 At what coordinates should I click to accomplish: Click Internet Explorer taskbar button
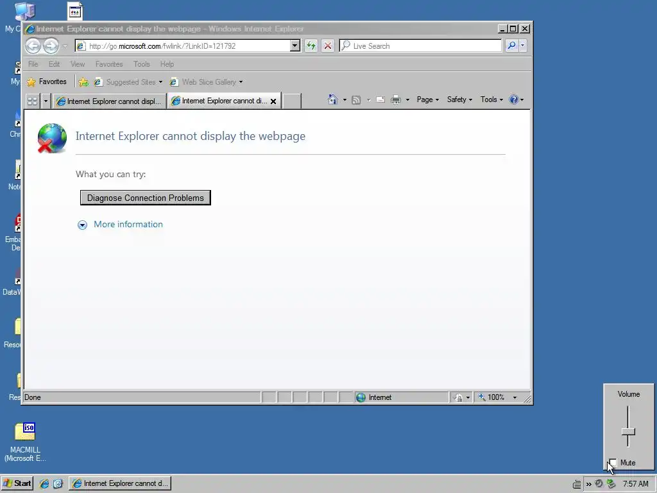(x=120, y=483)
